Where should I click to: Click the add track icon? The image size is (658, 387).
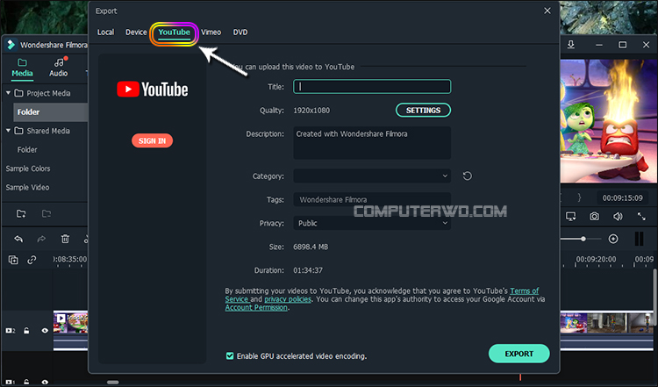coord(13,260)
